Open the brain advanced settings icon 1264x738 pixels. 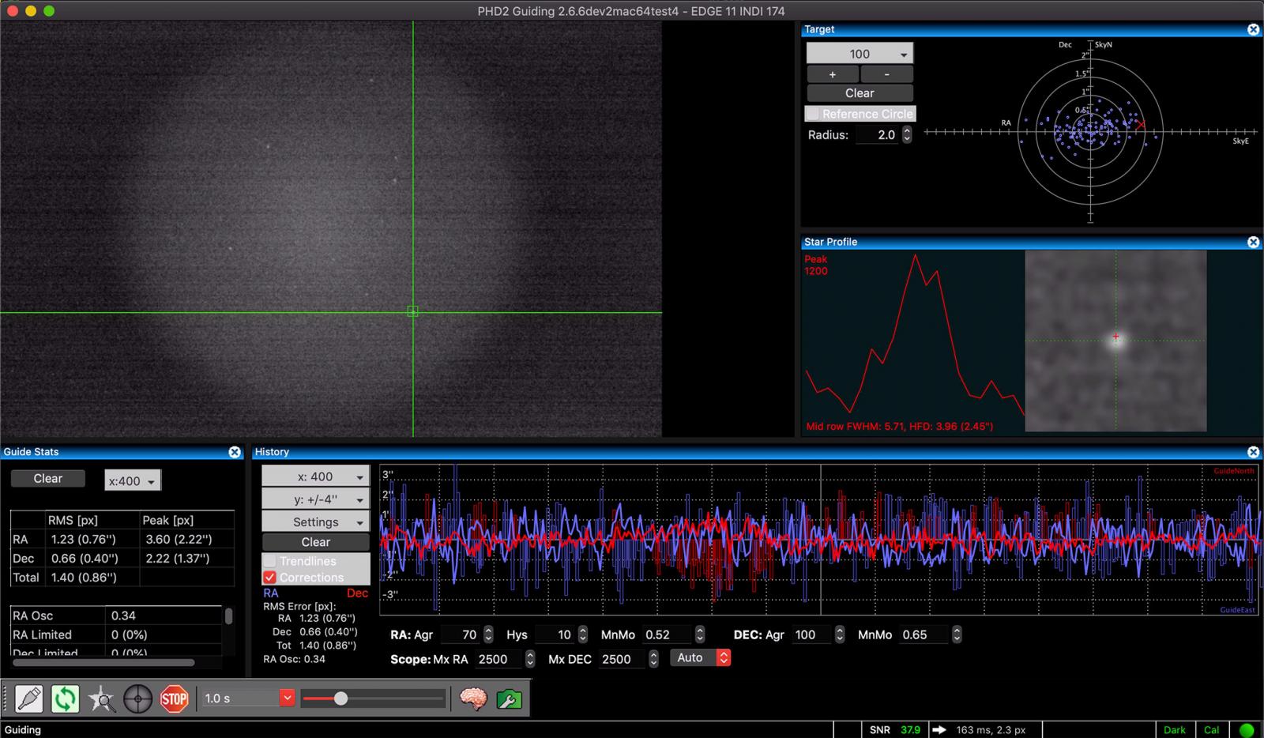pos(473,699)
